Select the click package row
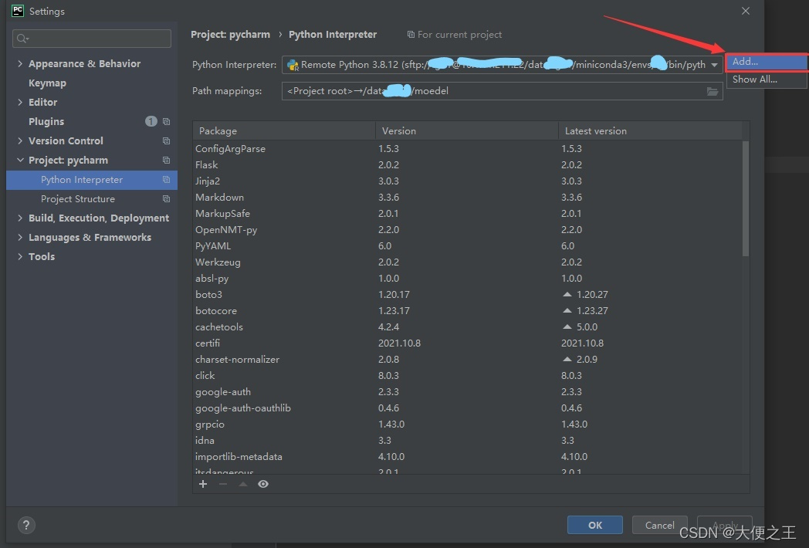Screen dimensions: 809x548 468,376
